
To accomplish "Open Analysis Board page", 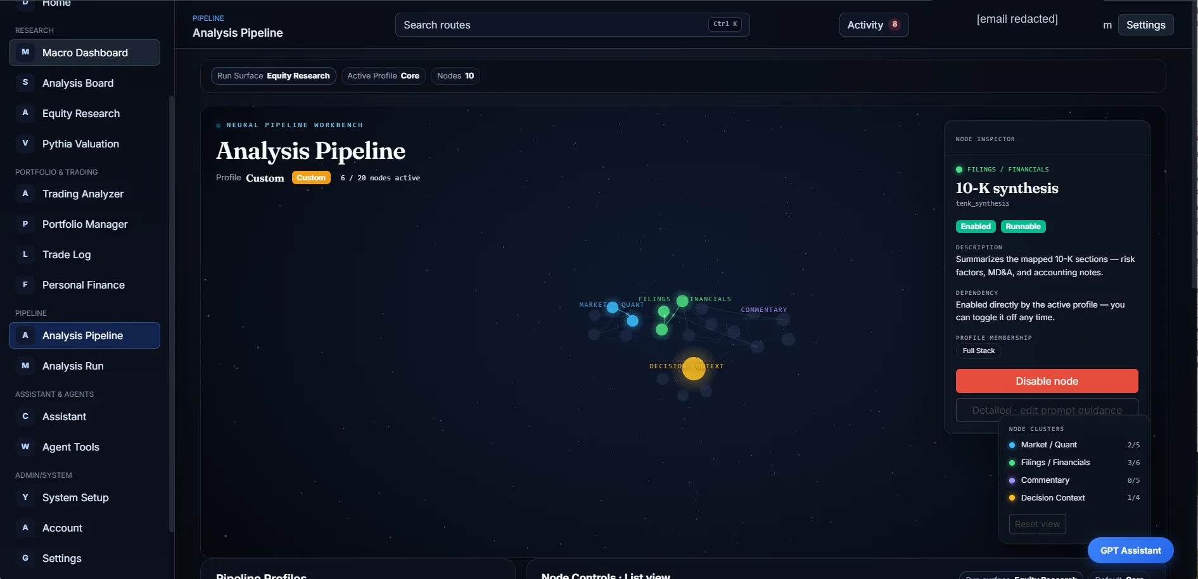I will 84,83.
